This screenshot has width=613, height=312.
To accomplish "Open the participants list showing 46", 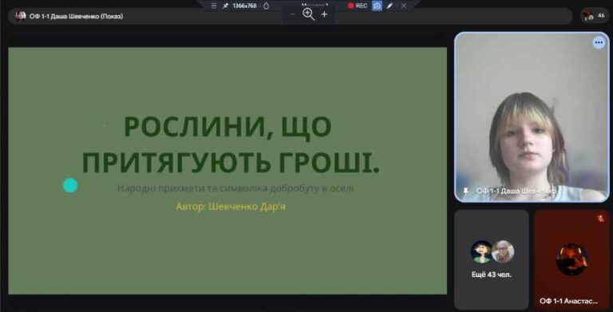I will (594, 16).
